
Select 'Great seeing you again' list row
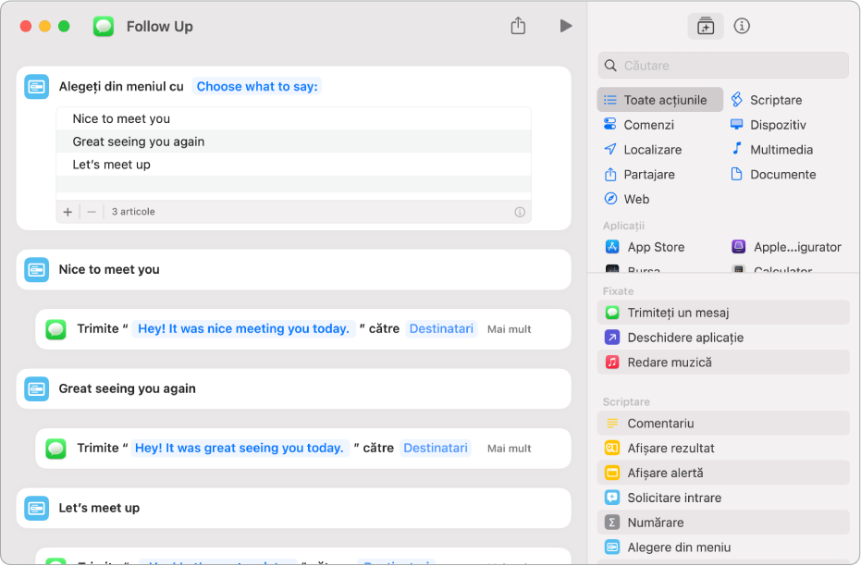(x=293, y=141)
